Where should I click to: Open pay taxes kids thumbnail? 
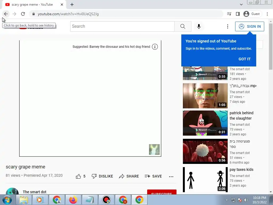[205, 180]
